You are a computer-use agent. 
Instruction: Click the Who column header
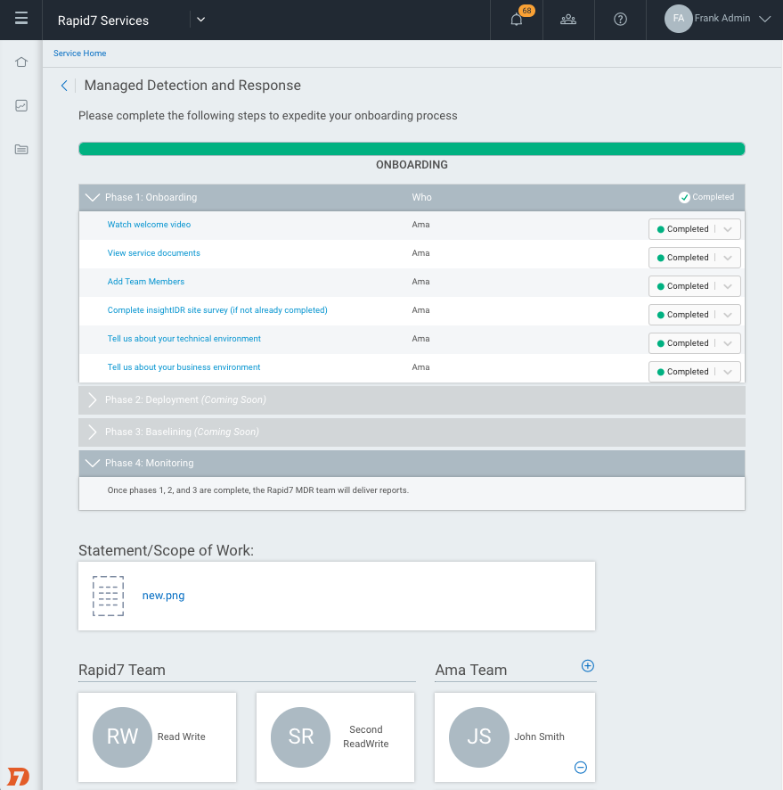pyautogui.click(x=421, y=198)
